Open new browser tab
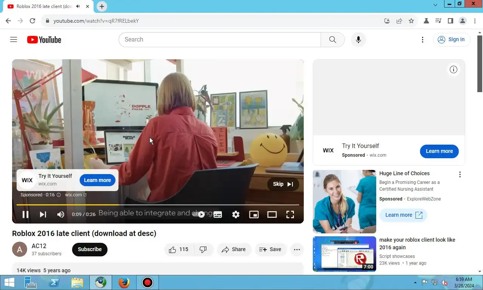 (x=102, y=6)
